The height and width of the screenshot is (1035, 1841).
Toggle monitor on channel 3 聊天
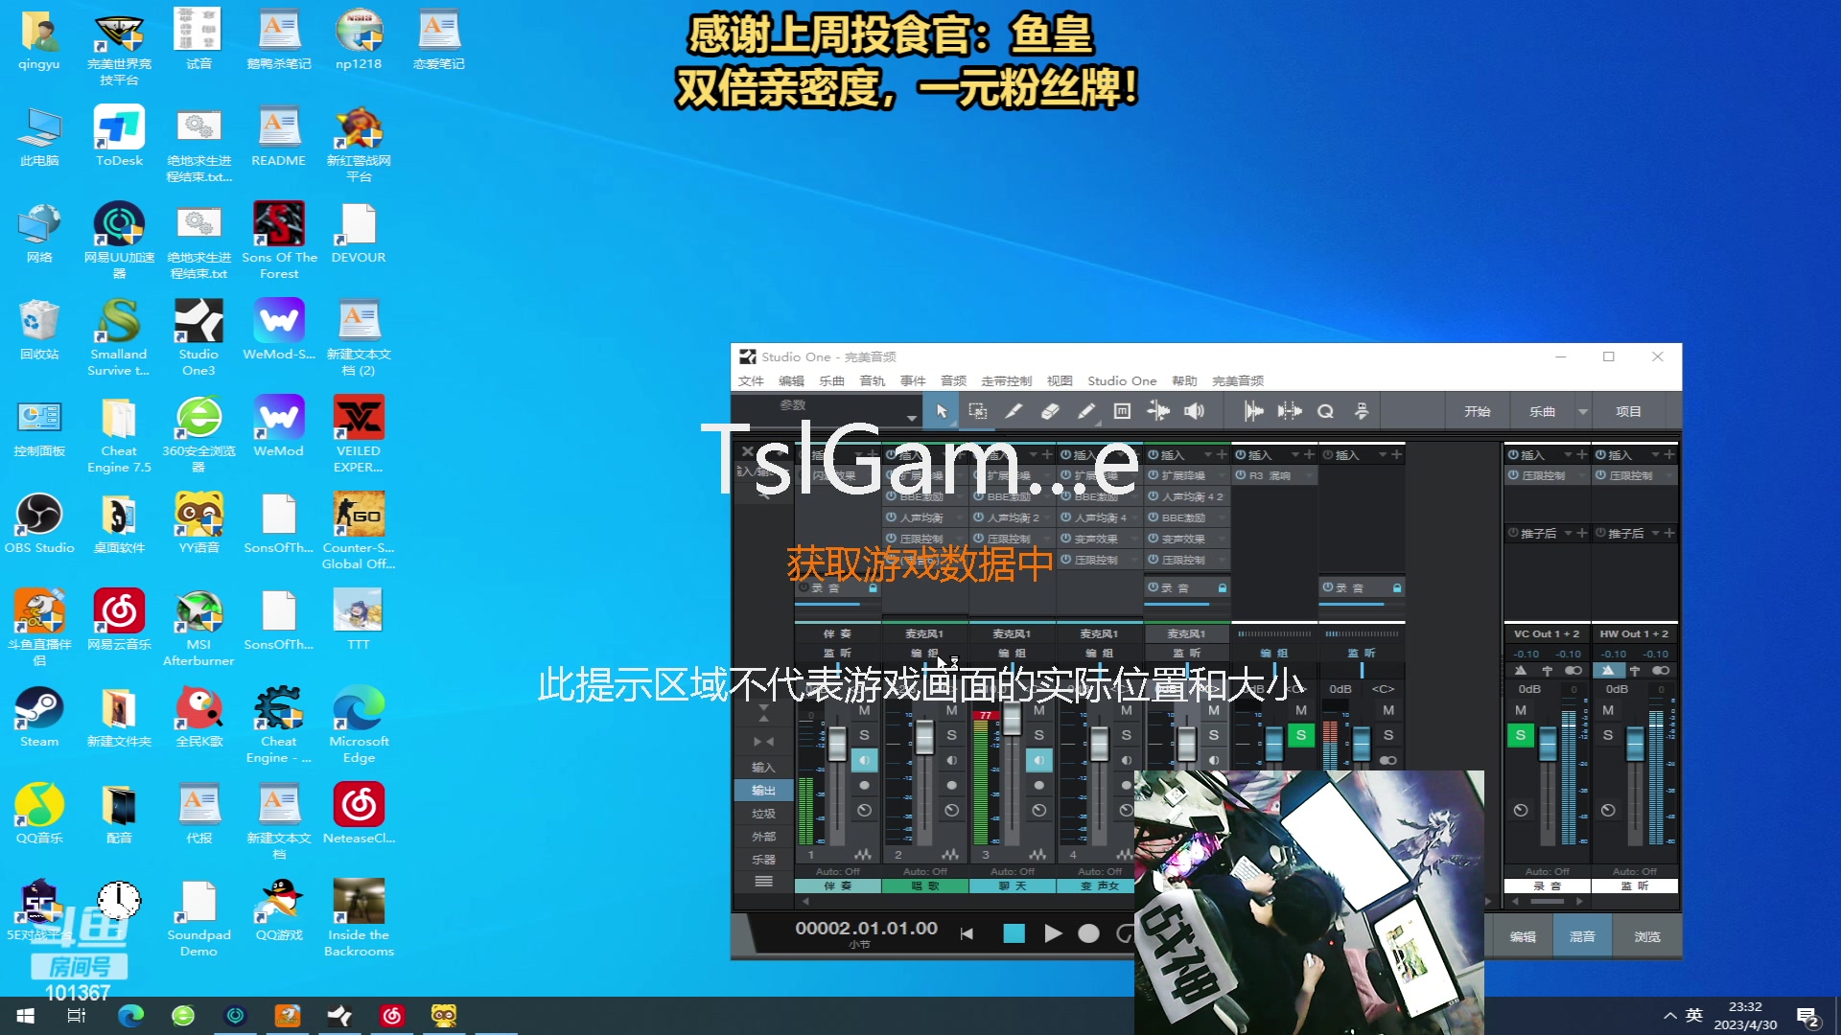pos(1038,760)
